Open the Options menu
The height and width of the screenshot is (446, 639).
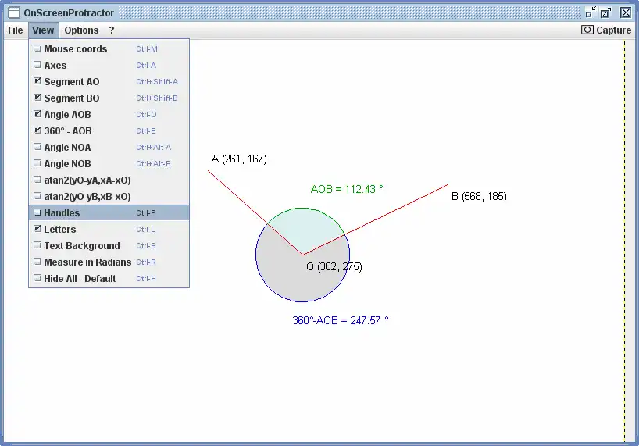81,30
